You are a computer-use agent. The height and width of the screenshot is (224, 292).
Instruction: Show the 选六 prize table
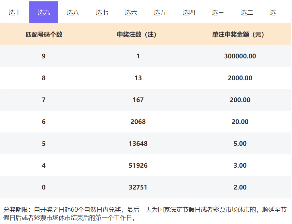[131, 13]
